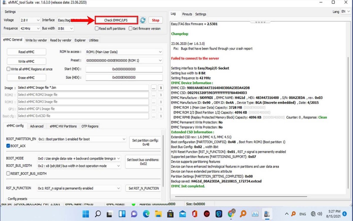Select the Advanced tab
Viewport: 353px width, 221px height.
point(37,126)
